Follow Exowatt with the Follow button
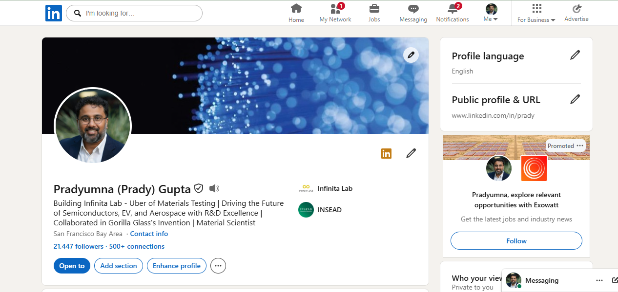Image resolution: width=618 pixels, height=292 pixels. 516,241
